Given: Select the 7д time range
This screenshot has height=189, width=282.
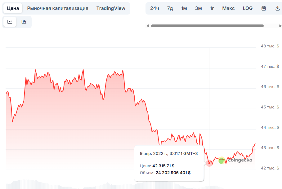Looking at the screenshot, I should point(170,8).
